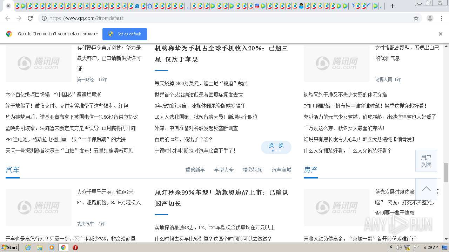Select the 汽车商城 tab

point(281,170)
